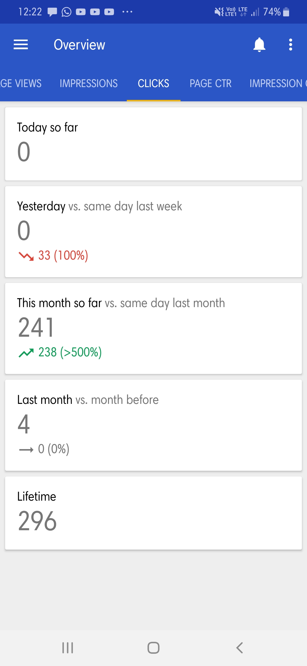Image resolution: width=307 pixels, height=666 pixels.
Task: Switch to the Page CTR tab
Action: tap(211, 83)
